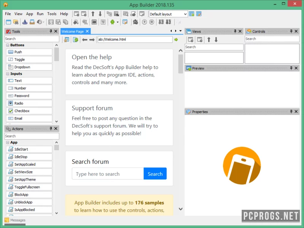Click the Type here to search field
The height and width of the screenshot is (228, 304).
tap(108, 174)
